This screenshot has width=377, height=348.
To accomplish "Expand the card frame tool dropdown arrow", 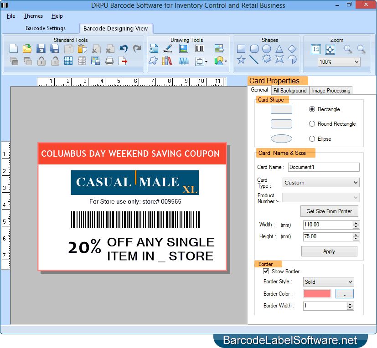I will (207, 62).
